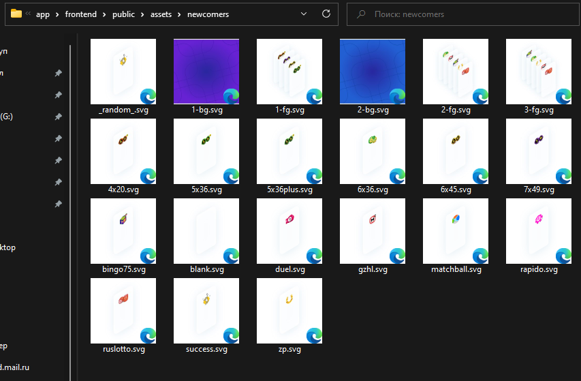
Task: Select the ruslotto.svg file icon
Action: tap(123, 311)
